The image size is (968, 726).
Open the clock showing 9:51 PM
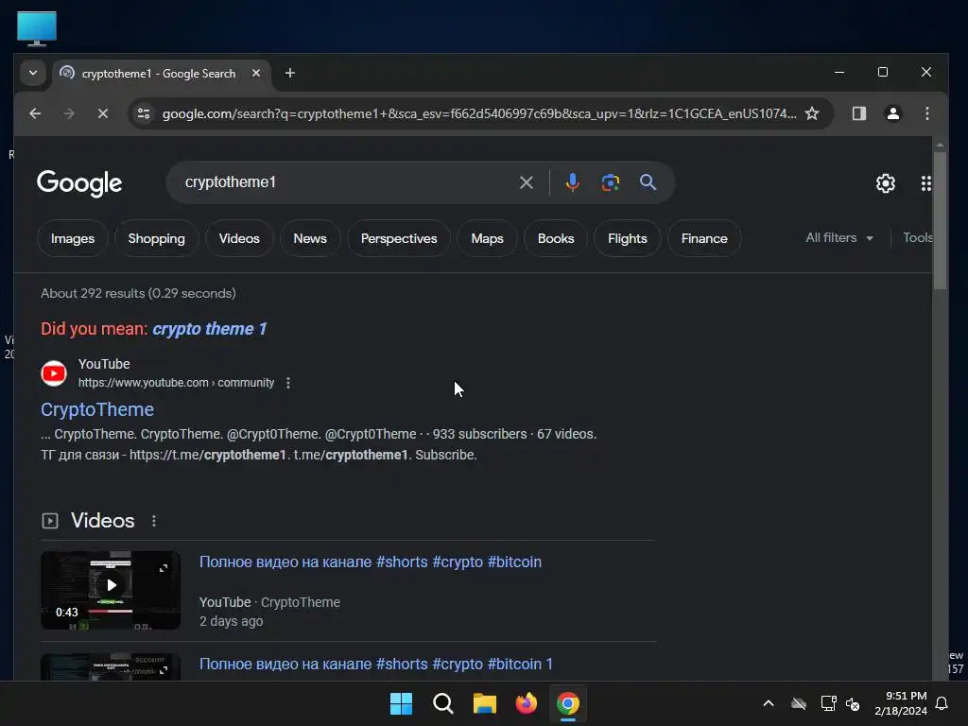(901, 703)
